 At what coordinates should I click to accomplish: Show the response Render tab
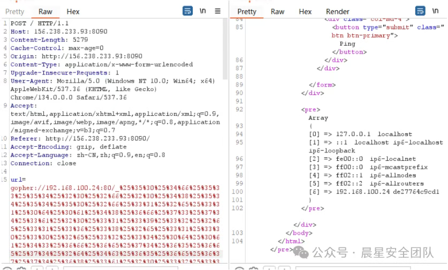tap(337, 11)
